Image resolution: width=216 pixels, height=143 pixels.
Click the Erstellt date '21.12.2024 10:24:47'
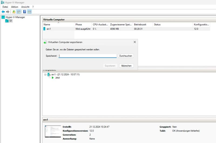(x=99, y=127)
